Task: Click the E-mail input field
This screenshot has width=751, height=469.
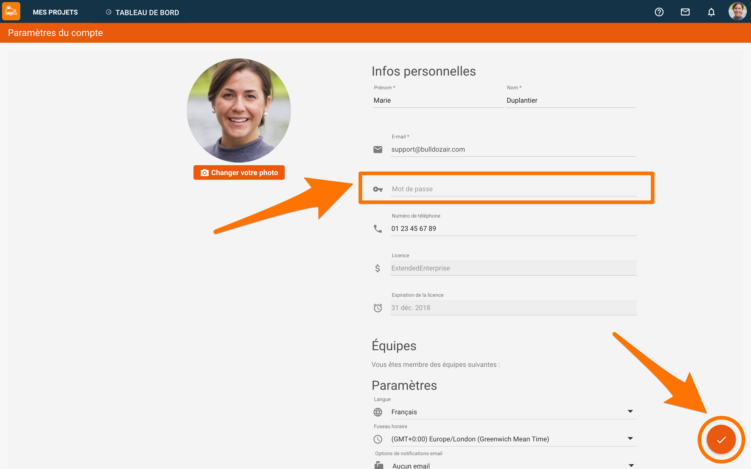Action: click(x=513, y=149)
